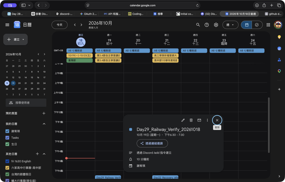Open the main menu hamburger icon
Screen dimensions: 285x182
pyautogui.click(x=7, y=25)
